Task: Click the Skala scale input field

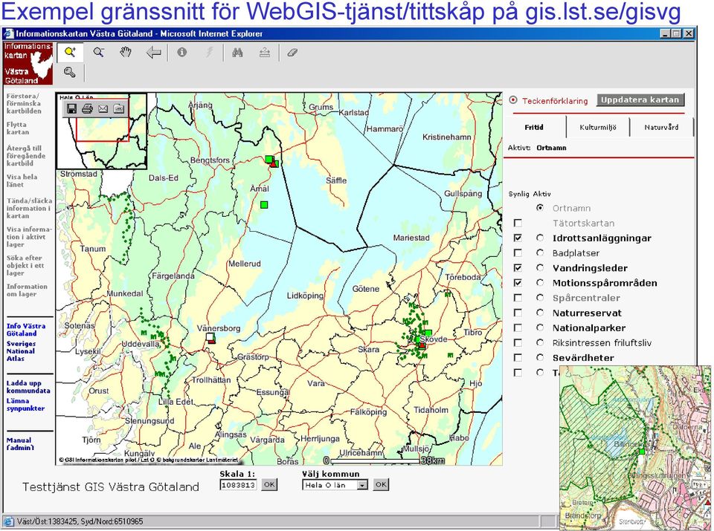Action: coord(238,485)
